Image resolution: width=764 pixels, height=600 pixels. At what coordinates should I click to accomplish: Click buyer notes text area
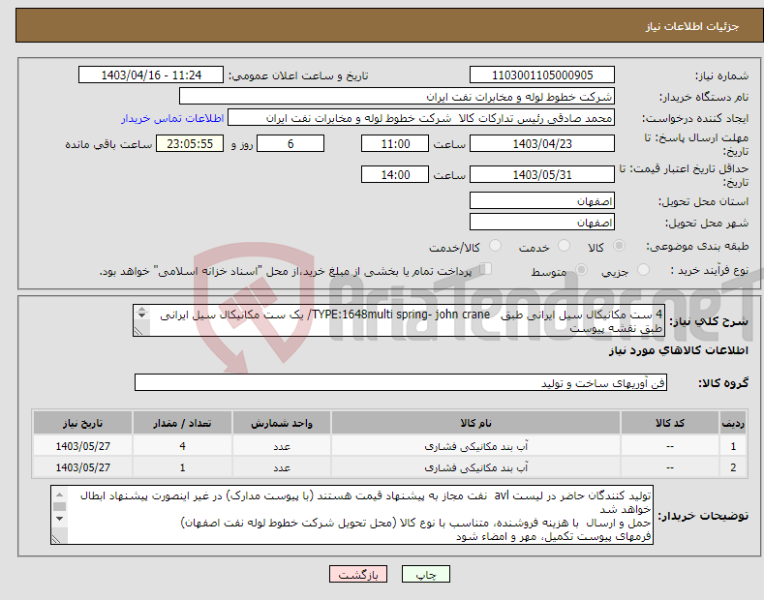pos(351,515)
